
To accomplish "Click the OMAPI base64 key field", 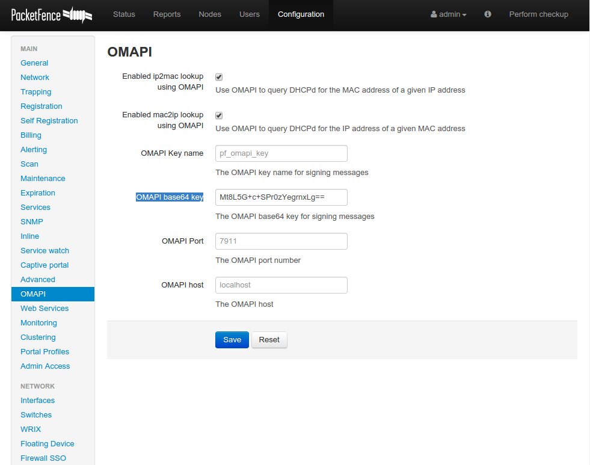I will coord(281,197).
